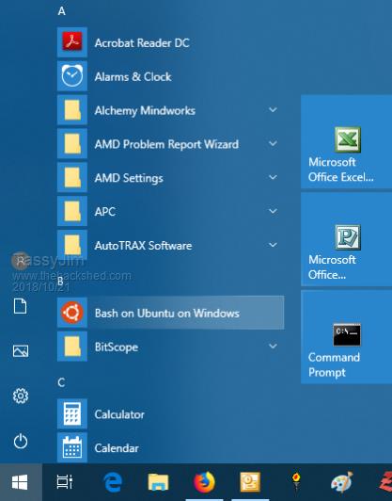Expand the Alchemy Mindworks folder chevron
Image resolution: width=392 pixels, height=501 pixels.
coord(273,110)
